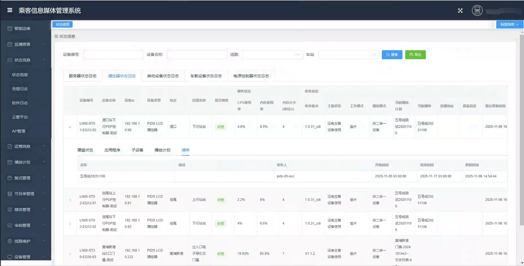Click the blue 搜索 button
Image resolution: width=524 pixels, height=266 pixels.
point(392,55)
